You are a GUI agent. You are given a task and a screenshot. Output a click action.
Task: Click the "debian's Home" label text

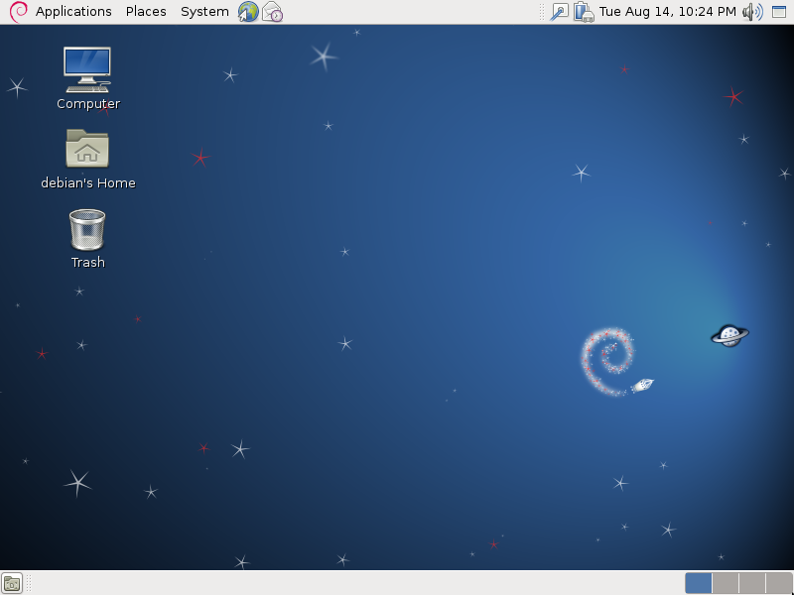coord(88,182)
